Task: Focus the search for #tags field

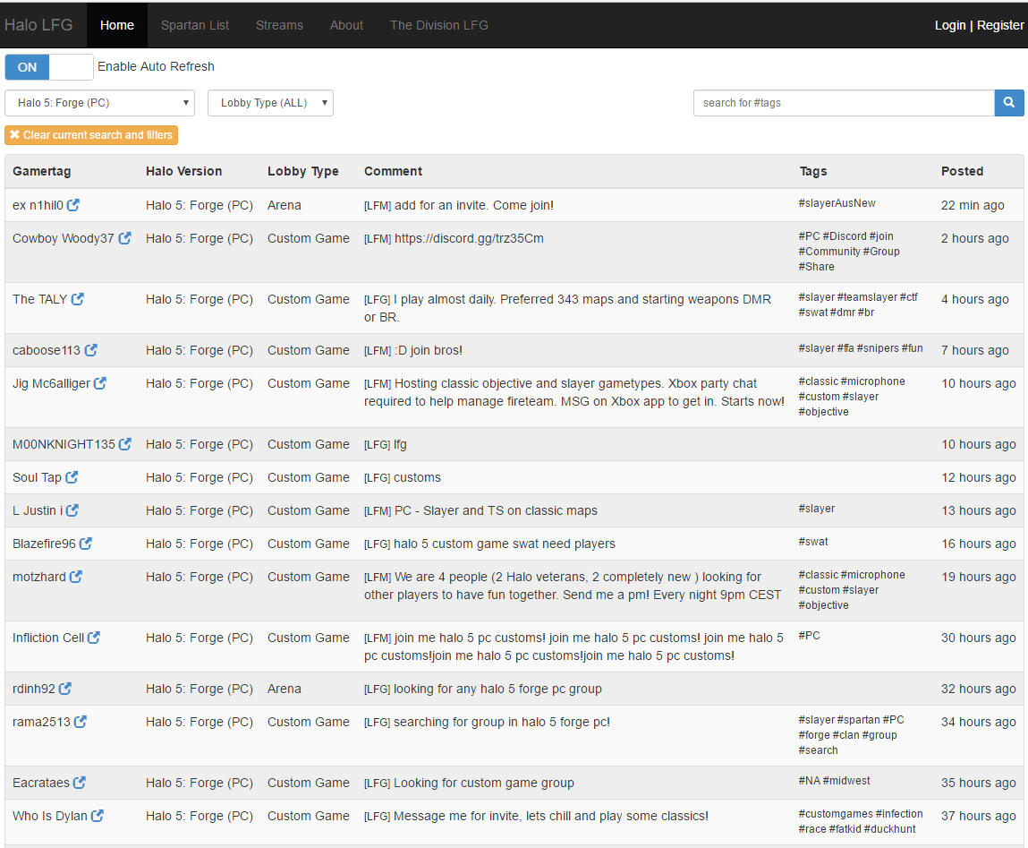Action: point(844,103)
